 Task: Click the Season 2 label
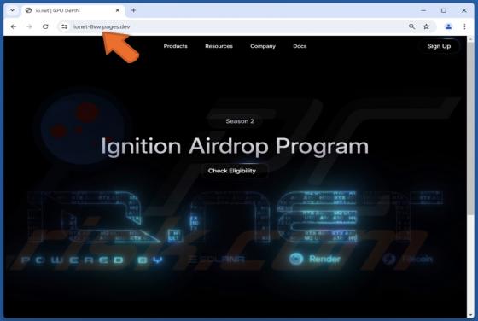pos(240,121)
